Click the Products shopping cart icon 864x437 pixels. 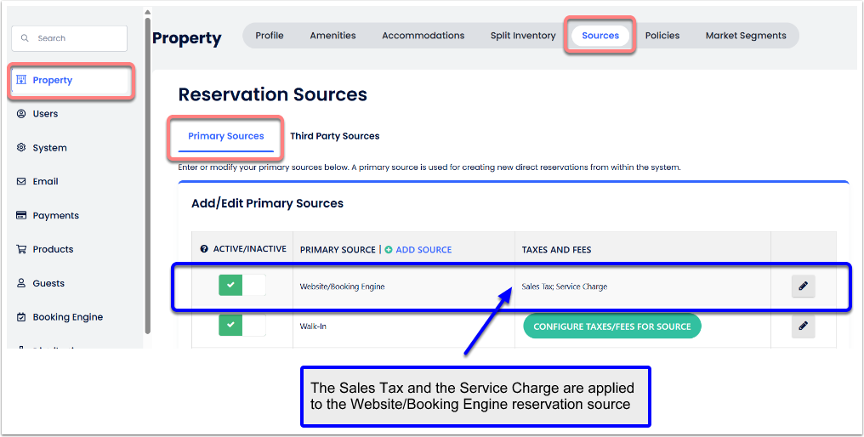pos(22,250)
